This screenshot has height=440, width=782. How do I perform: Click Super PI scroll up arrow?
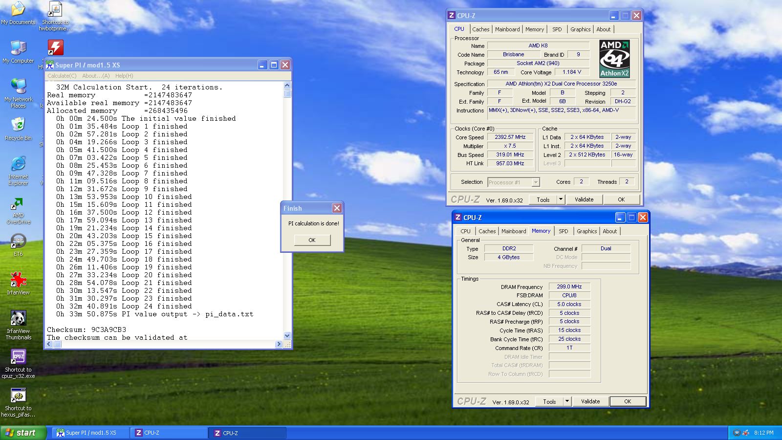[x=287, y=85]
